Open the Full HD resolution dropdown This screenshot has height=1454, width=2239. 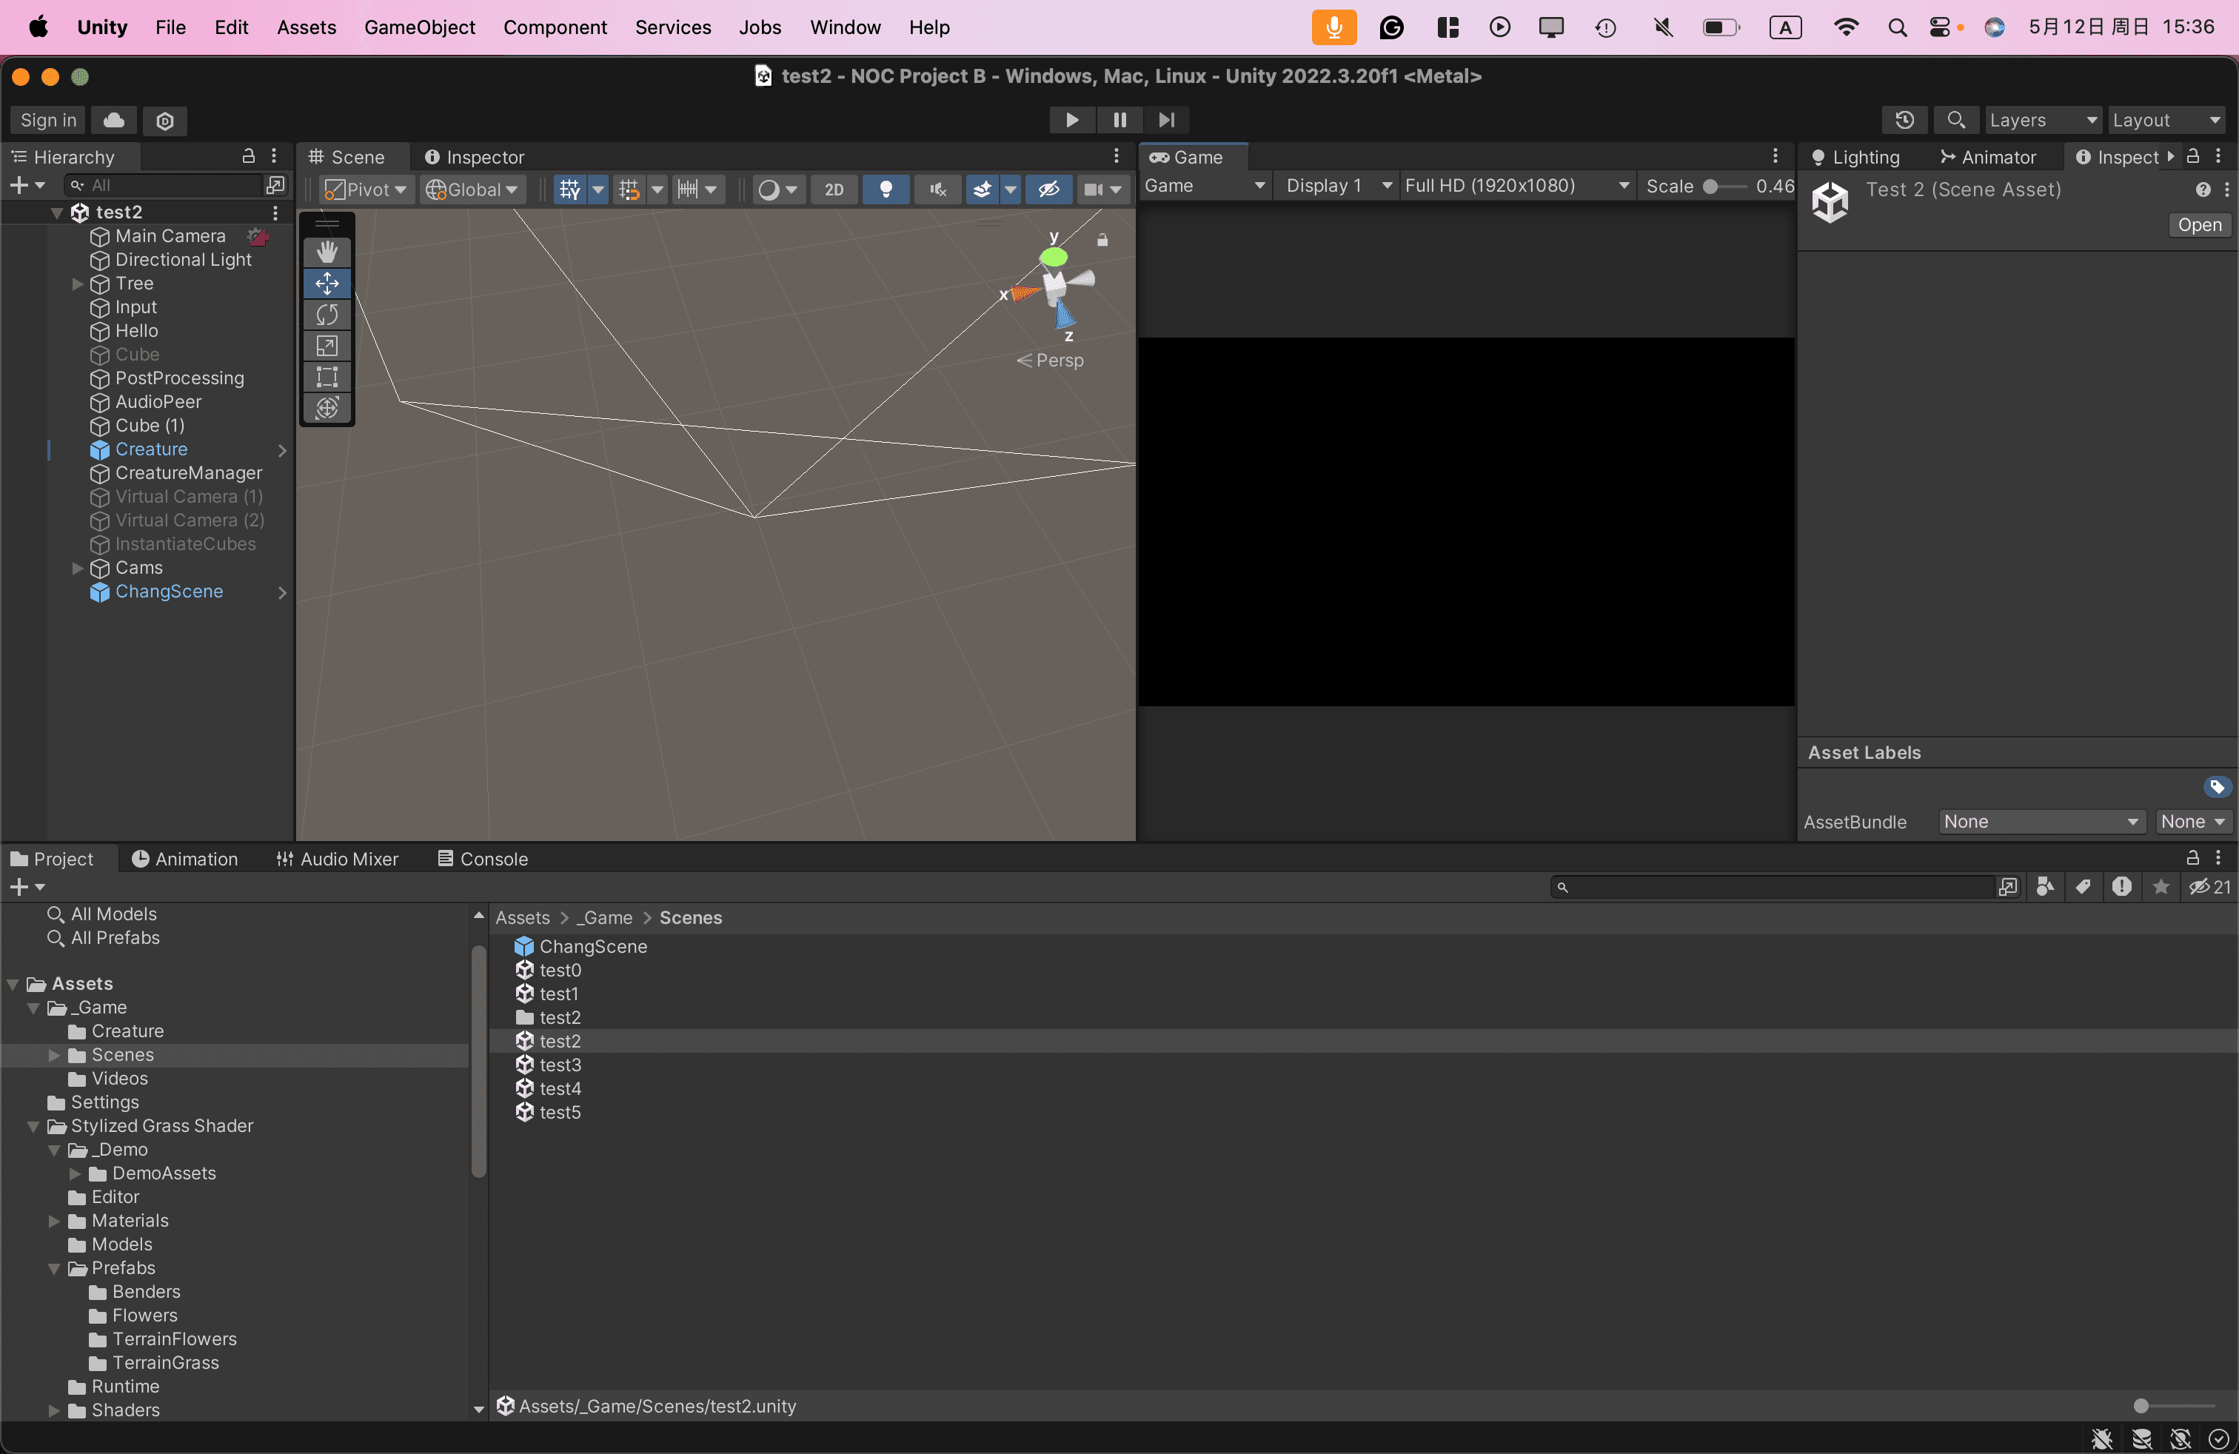[1516, 187]
